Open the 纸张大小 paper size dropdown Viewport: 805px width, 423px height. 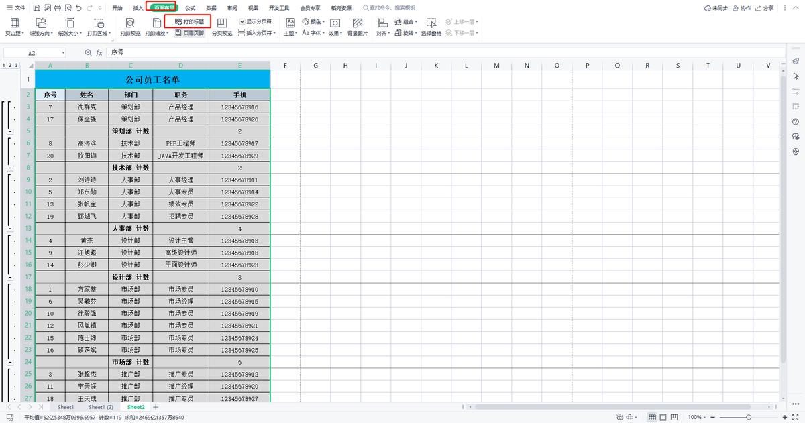pos(70,27)
